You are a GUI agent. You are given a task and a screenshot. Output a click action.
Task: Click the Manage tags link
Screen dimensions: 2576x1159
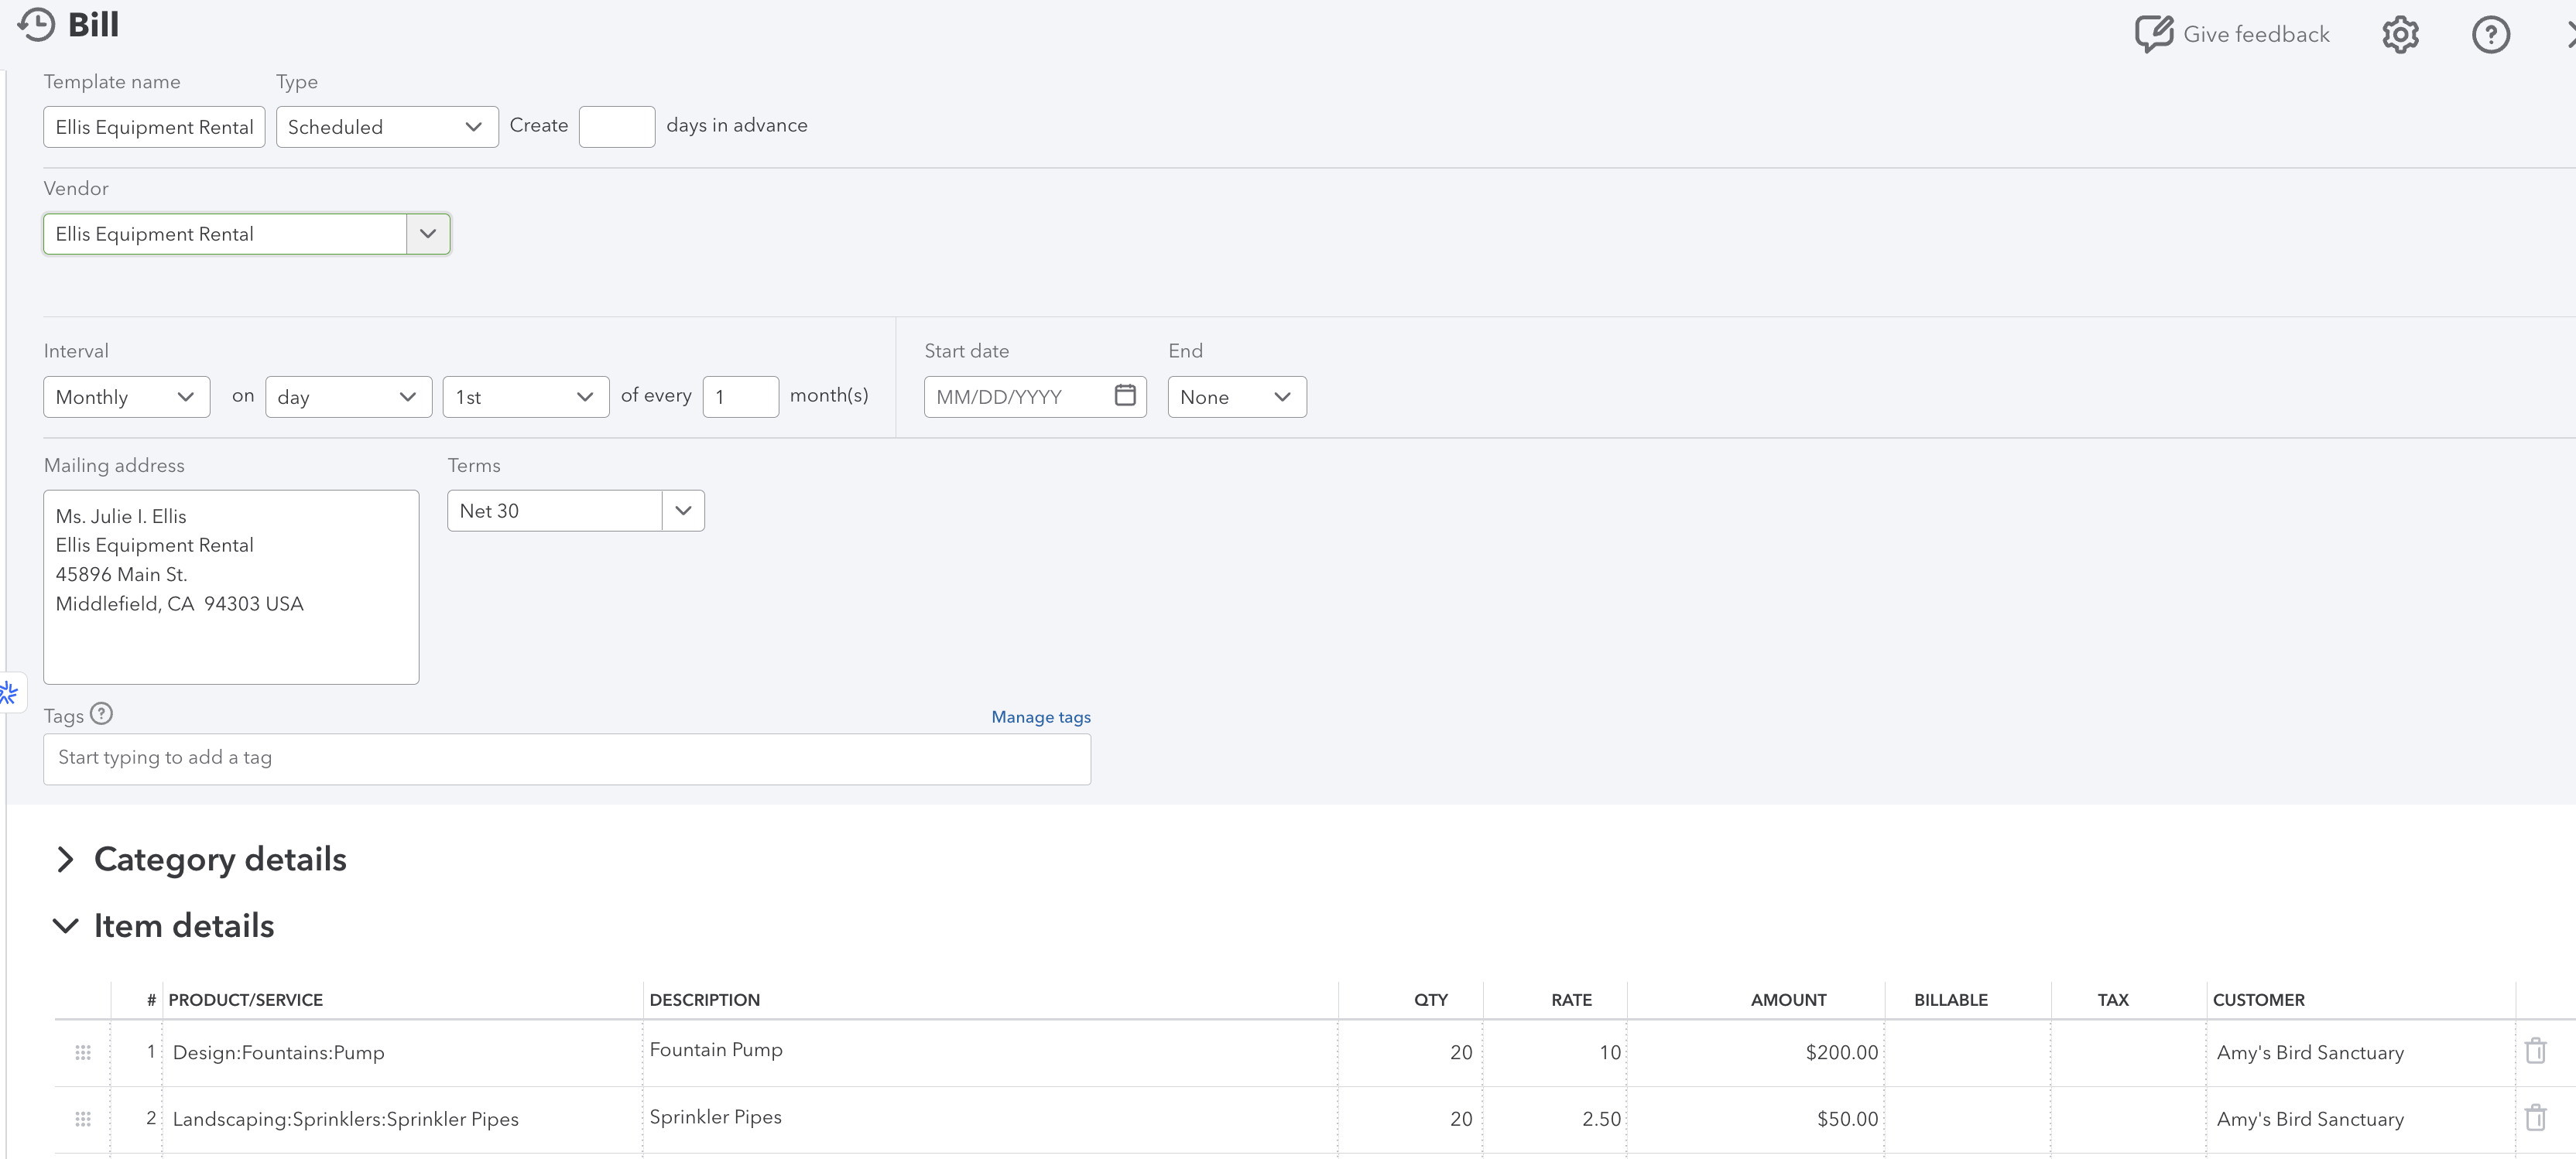coord(1040,717)
